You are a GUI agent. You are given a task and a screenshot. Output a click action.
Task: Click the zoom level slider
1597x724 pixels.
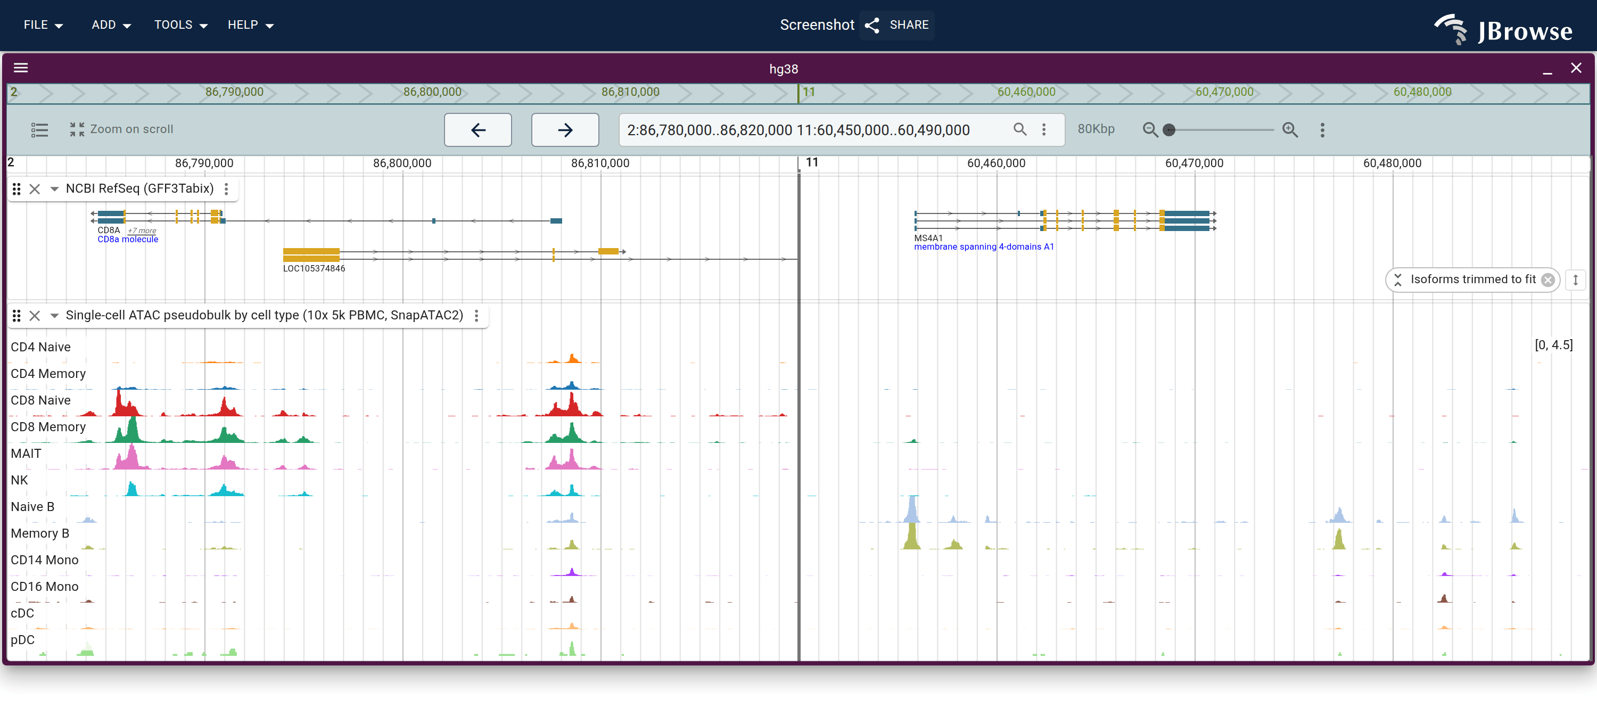pyautogui.click(x=1220, y=129)
